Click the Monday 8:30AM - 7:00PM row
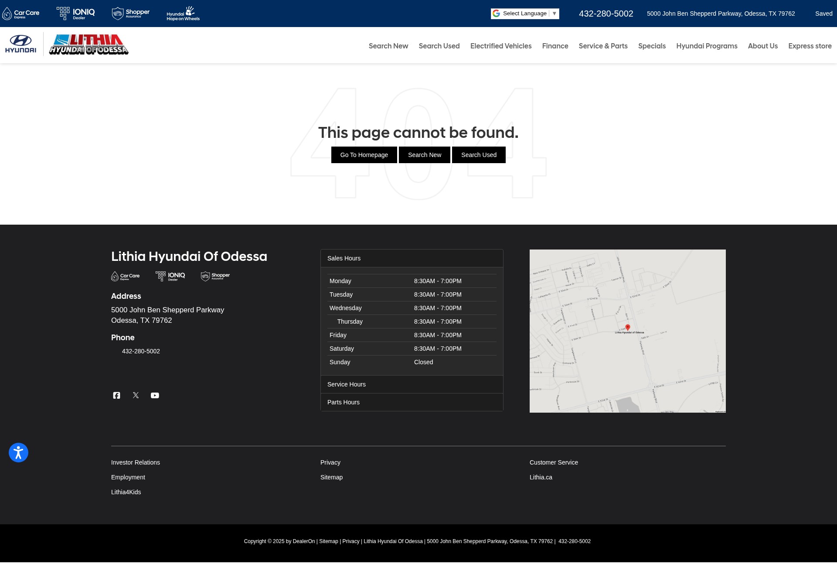This screenshot has height=571, width=837. click(412, 281)
